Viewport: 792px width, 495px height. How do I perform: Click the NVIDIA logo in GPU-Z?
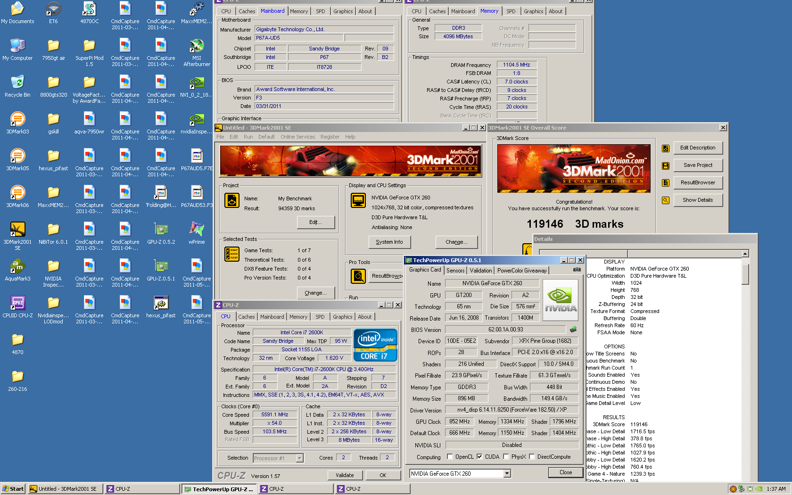(561, 300)
